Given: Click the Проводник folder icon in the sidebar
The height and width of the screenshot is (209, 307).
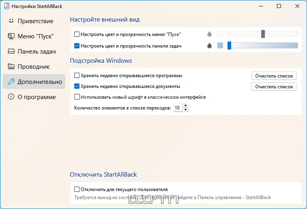Looking at the screenshot, I should coord(11,67).
